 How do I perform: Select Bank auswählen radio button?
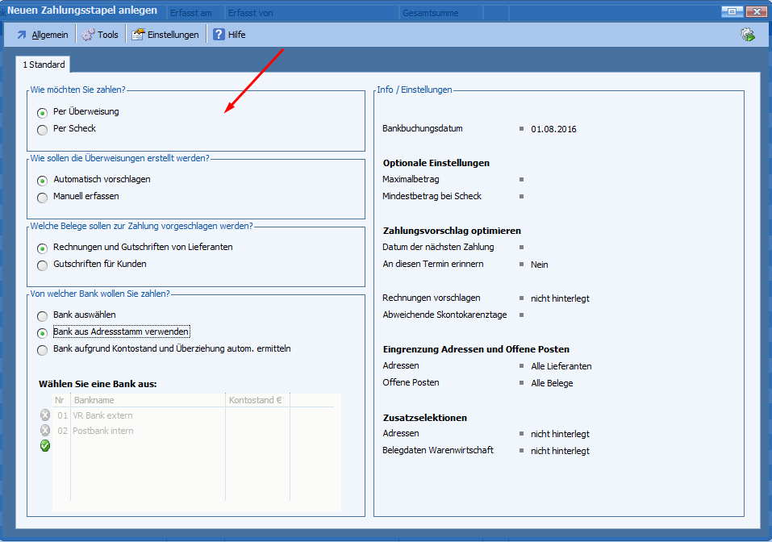pyautogui.click(x=43, y=315)
